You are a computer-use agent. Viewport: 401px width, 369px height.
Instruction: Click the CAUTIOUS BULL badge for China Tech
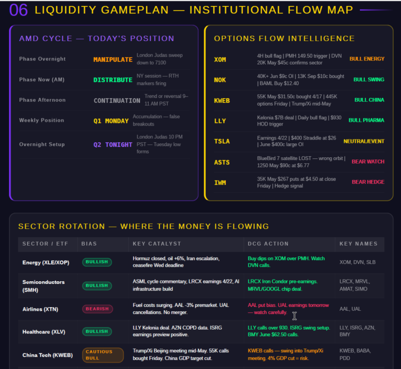pos(103,355)
